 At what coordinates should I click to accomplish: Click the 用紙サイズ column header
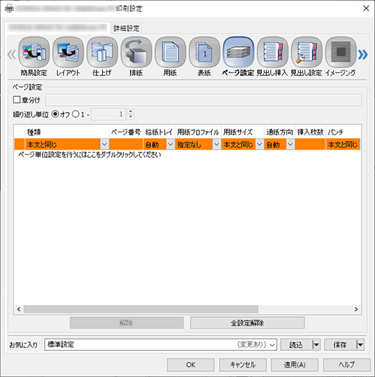pos(243,132)
